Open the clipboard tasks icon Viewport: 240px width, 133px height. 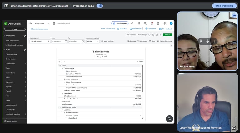158,23
